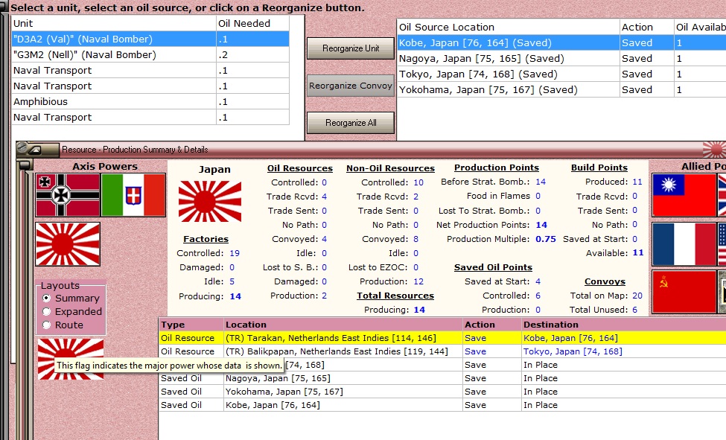
Task: Select the Italian flag under Axis Powers
Action: point(133,195)
